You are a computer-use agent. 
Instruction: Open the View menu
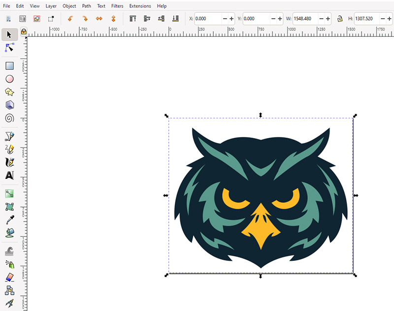point(34,6)
